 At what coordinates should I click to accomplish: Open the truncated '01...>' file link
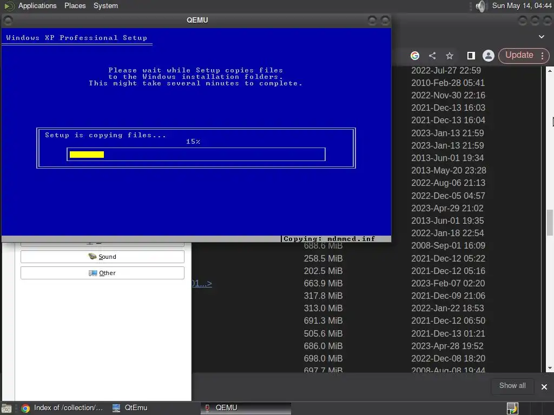pyautogui.click(x=202, y=283)
